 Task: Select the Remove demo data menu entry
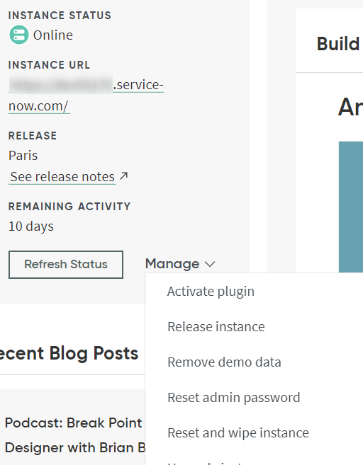224,362
